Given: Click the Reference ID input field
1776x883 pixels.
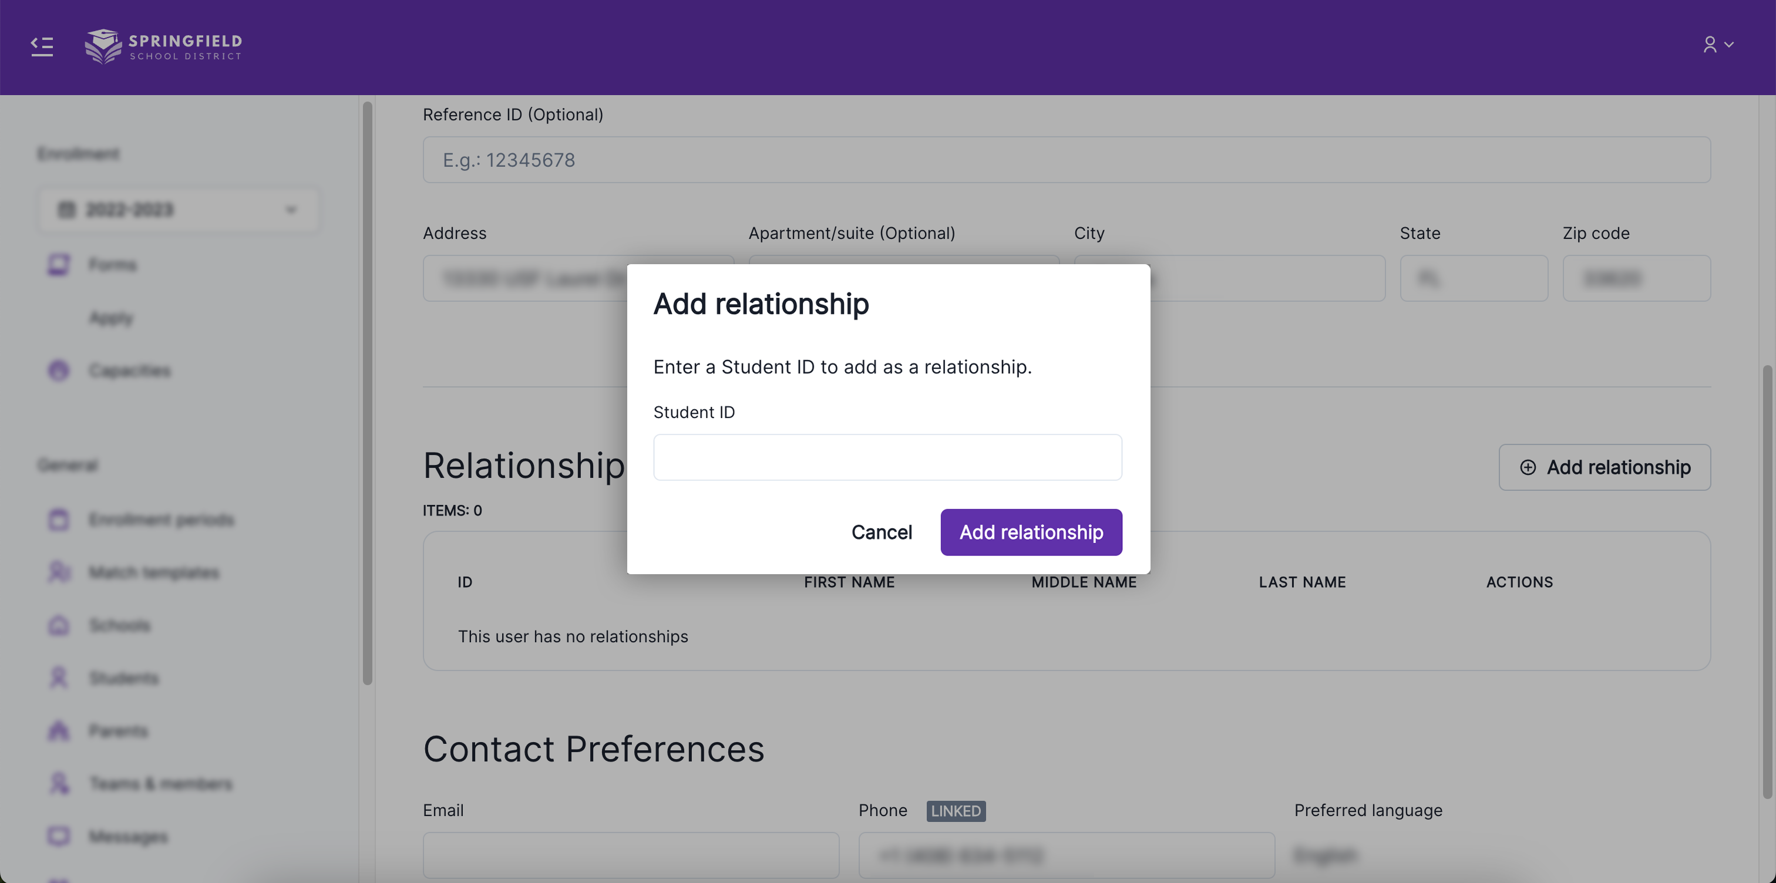Looking at the screenshot, I should point(1066,160).
